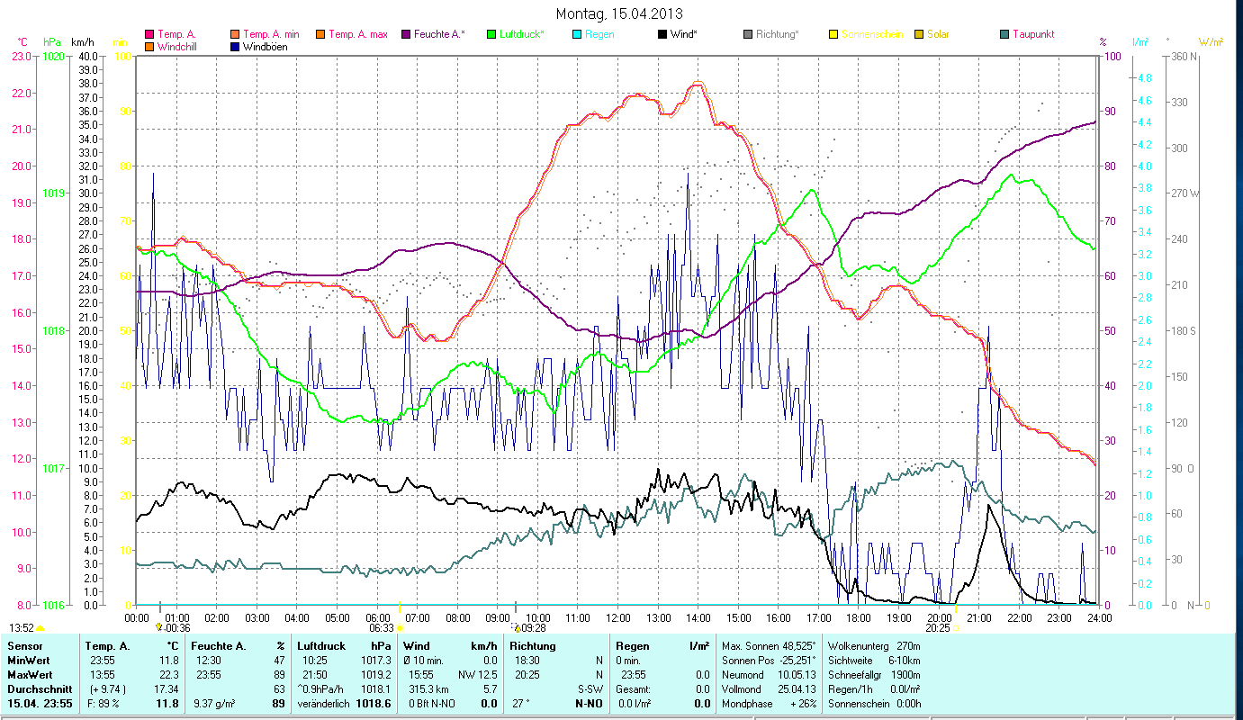Image resolution: width=1243 pixels, height=720 pixels.
Task: Click the sun icon next to 13:52
Action: pyautogui.click(x=41, y=628)
